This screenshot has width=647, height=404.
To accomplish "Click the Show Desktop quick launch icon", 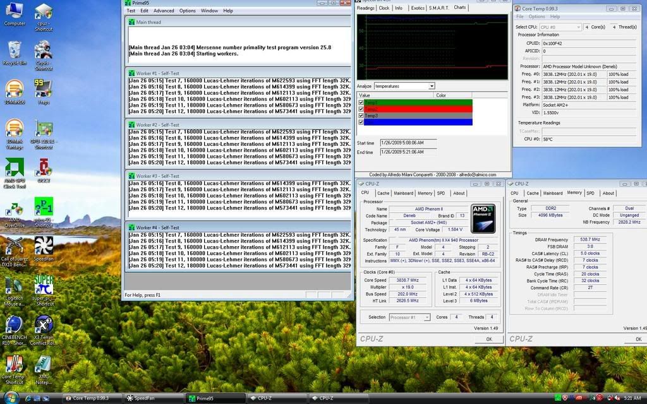I will coord(37,398).
